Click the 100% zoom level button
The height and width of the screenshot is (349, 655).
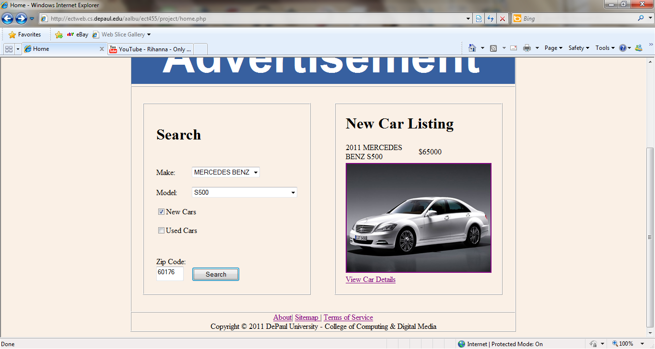[x=623, y=344]
